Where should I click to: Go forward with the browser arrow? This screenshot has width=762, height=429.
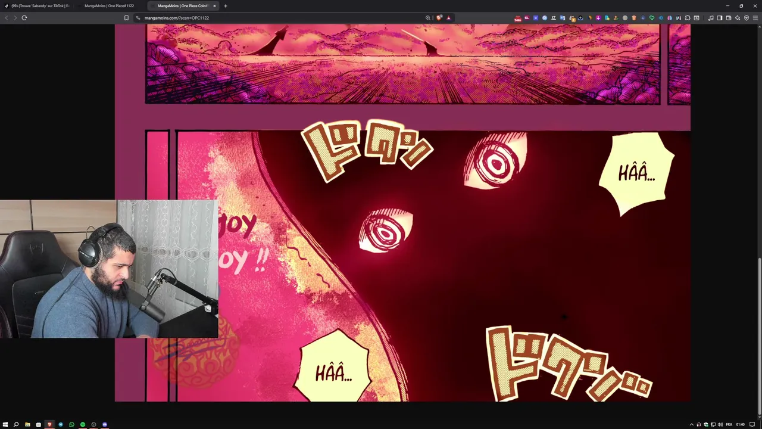(15, 18)
